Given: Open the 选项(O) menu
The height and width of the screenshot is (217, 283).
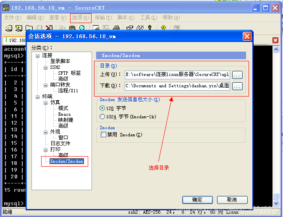Looking at the screenshot, I should (x=81, y=18).
